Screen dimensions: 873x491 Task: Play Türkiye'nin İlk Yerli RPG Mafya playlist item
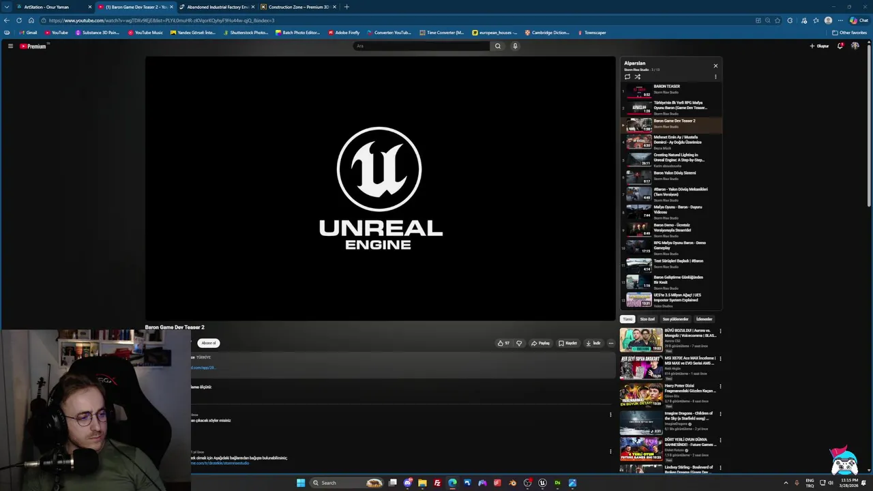671,108
